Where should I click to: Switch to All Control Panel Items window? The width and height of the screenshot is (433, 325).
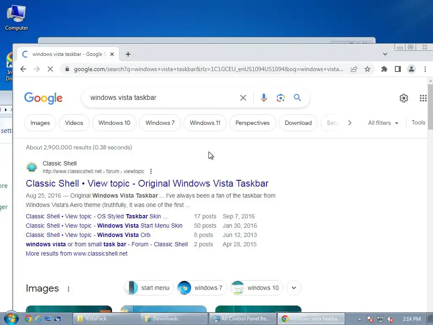point(242,319)
